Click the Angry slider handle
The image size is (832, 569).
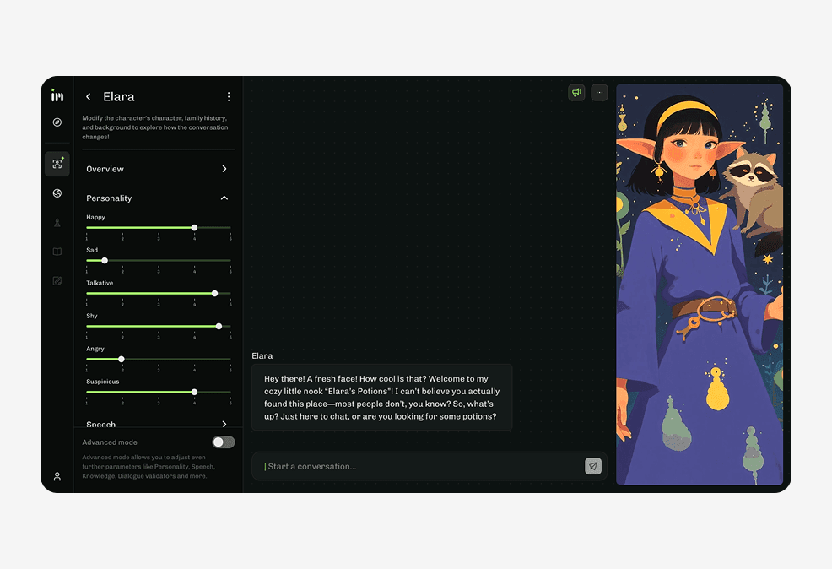122,359
